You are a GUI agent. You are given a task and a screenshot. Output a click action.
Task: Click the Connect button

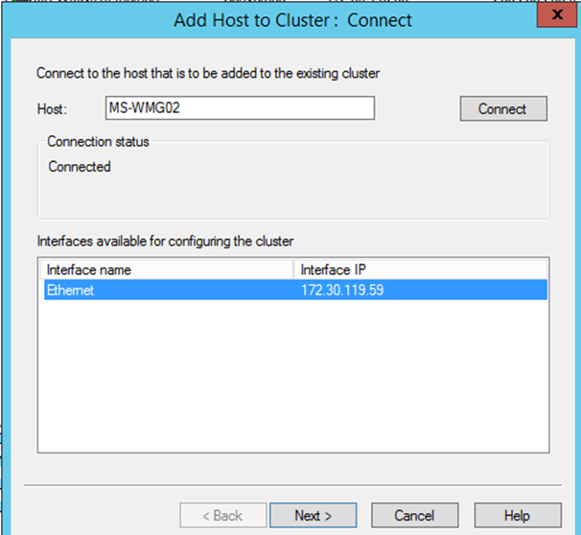click(x=503, y=108)
